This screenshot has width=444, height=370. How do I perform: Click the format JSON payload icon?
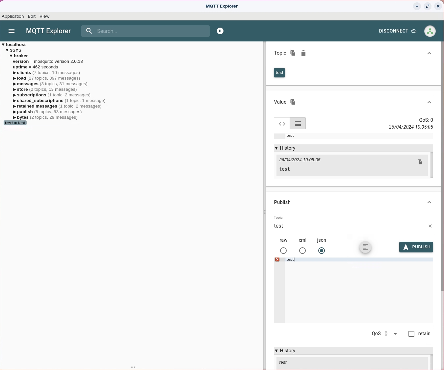coord(365,247)
